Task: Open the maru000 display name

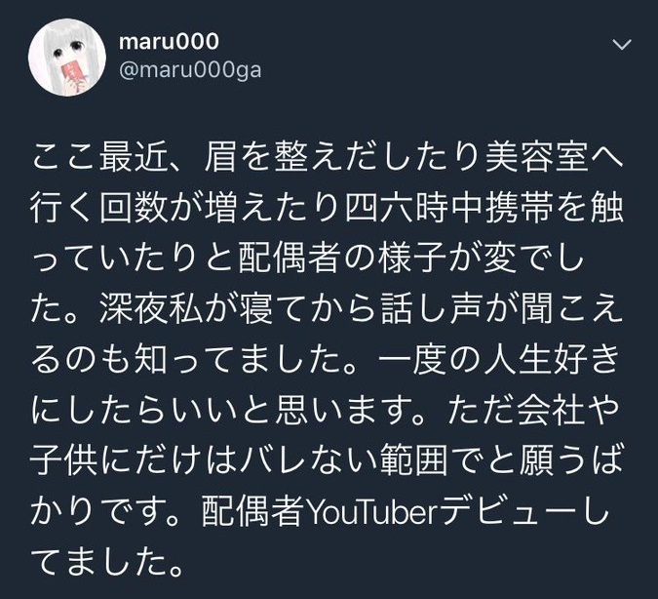Action: point(169,42)
